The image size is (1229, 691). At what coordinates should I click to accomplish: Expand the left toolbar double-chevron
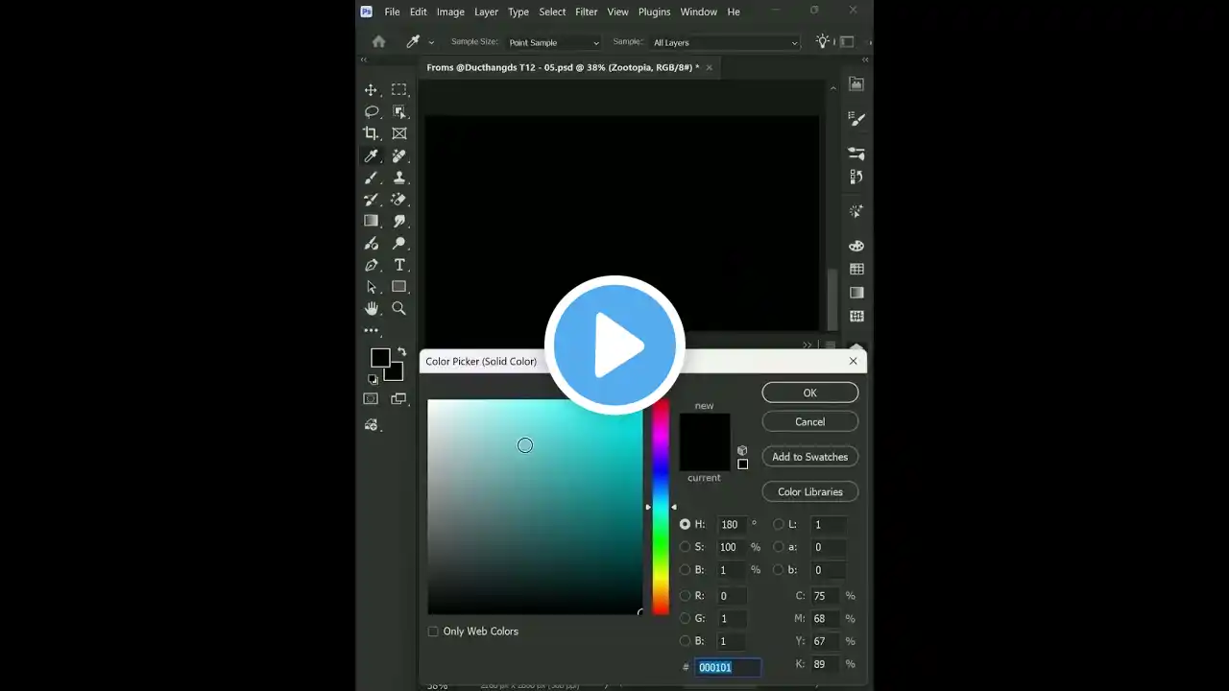pyautogui.click(x=364, y=60)
